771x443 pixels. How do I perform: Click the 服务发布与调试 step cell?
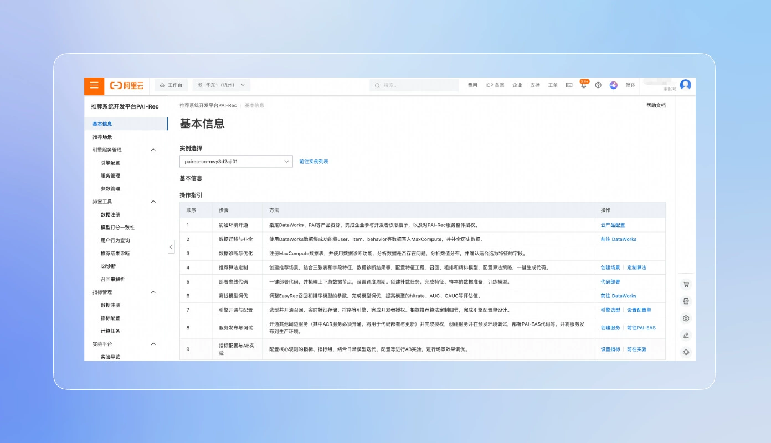tap(238, 328)
